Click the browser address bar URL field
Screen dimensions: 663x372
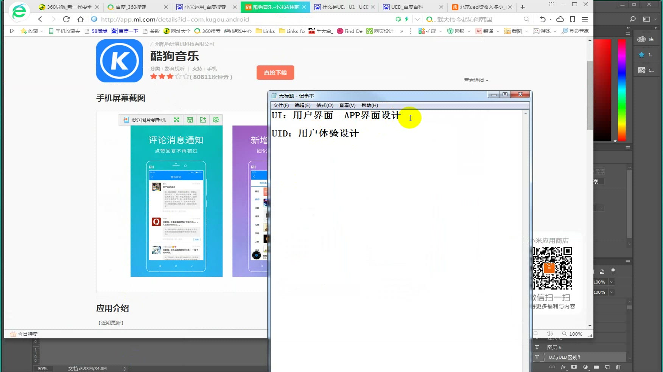point(242,19)
